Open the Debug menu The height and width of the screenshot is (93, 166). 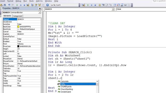tap(18, 1)
